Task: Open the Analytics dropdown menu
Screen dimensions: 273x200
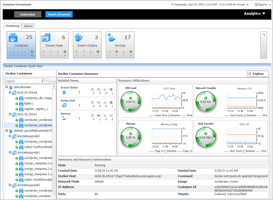Action: tap(254, 14)
